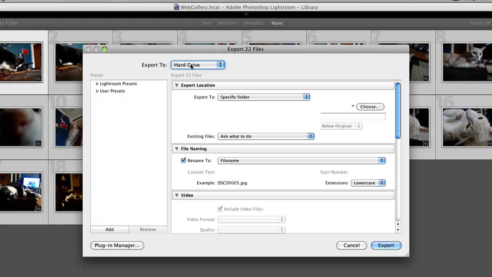Viewport: 492px width, 277px height.
Task: Select the thumbnail with TV screen in Library
Action: coord(21,192)
